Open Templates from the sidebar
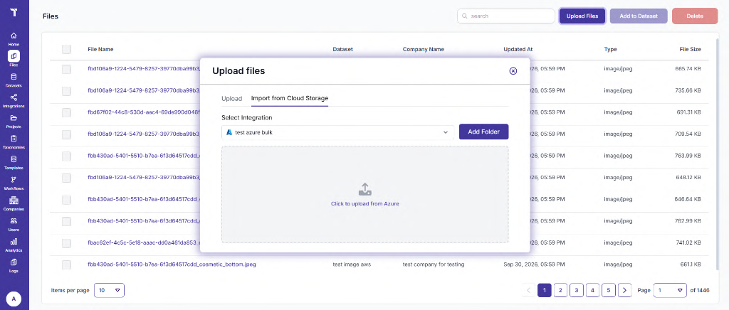 tap(14, 162)
